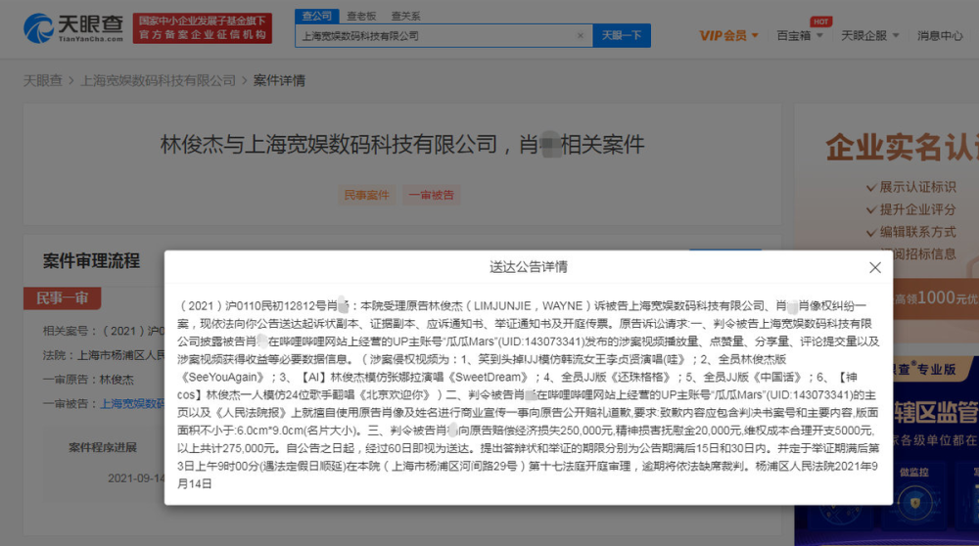Open 上海宽娱数码科技有限公司 breadcrumb link
This screenshot has height=546, width=979.
(158, 80)
